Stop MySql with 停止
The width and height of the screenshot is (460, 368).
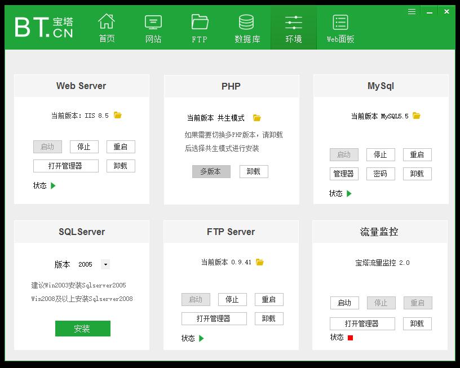click(381, 154)
